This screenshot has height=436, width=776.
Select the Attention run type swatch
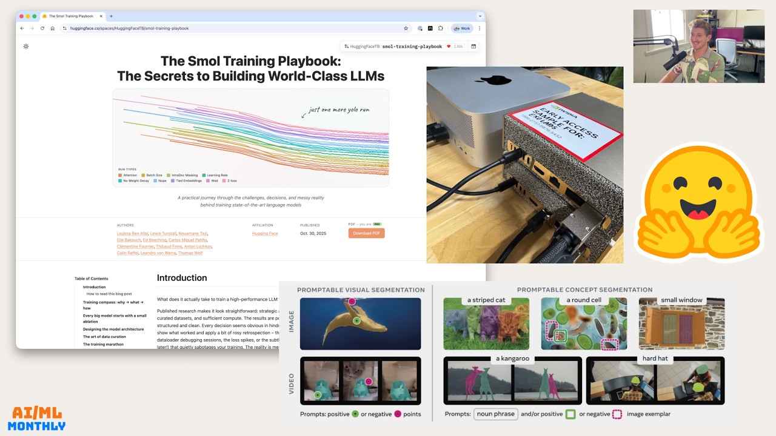pos(120,175)
